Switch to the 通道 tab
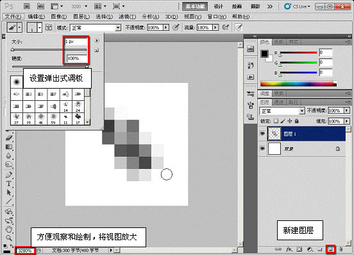The width and height of the screenshot is (354, 255). pos(279,102)
